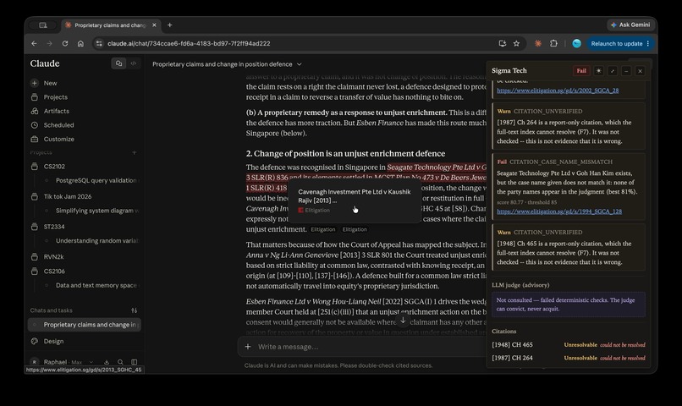682x406 pixels.
Task: Click the first Elitigation source chip
Action: (x=323, y=229)
